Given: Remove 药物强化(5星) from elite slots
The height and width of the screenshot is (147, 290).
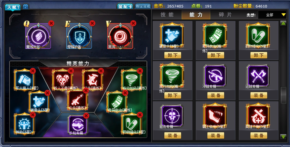Looking at the screenshot, I should [x=140, y=115].
